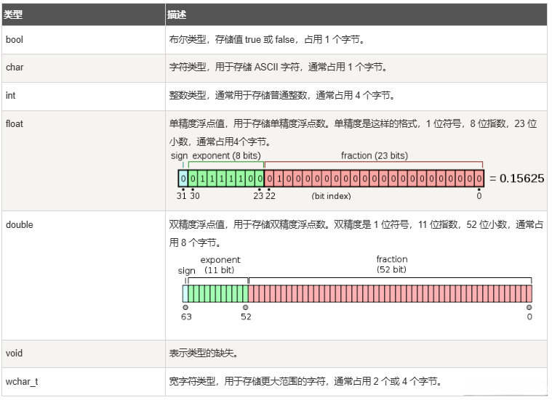Click the void type name
The height and width of the screenshot is (400, 552).
click(x=14, y=354)
